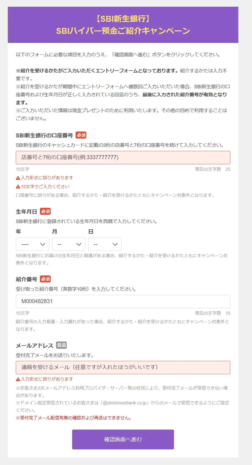Screen dimensions: 252x465
Task: Click the 生年月日 section label
Action: coord(27,212)
